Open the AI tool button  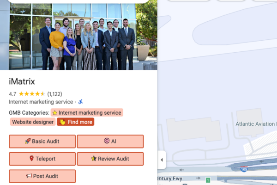click(x=110, y=142)
